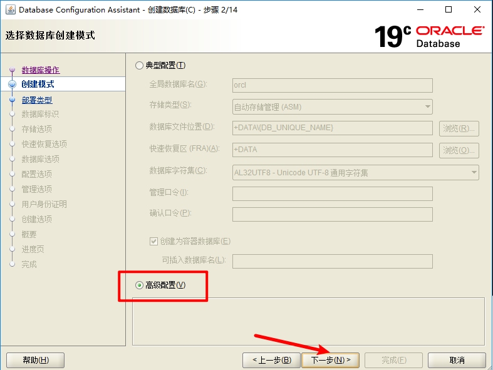The width and height of the screenshot is (493, 370).
Task: Select the 典型配置 radio button
Action: [139, 65]
